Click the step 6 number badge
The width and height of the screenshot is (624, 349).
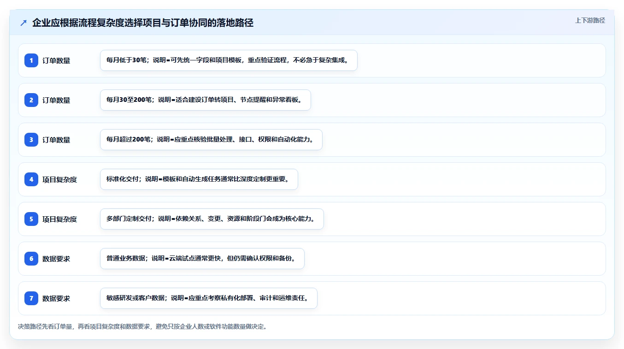[x=31, y=259]
